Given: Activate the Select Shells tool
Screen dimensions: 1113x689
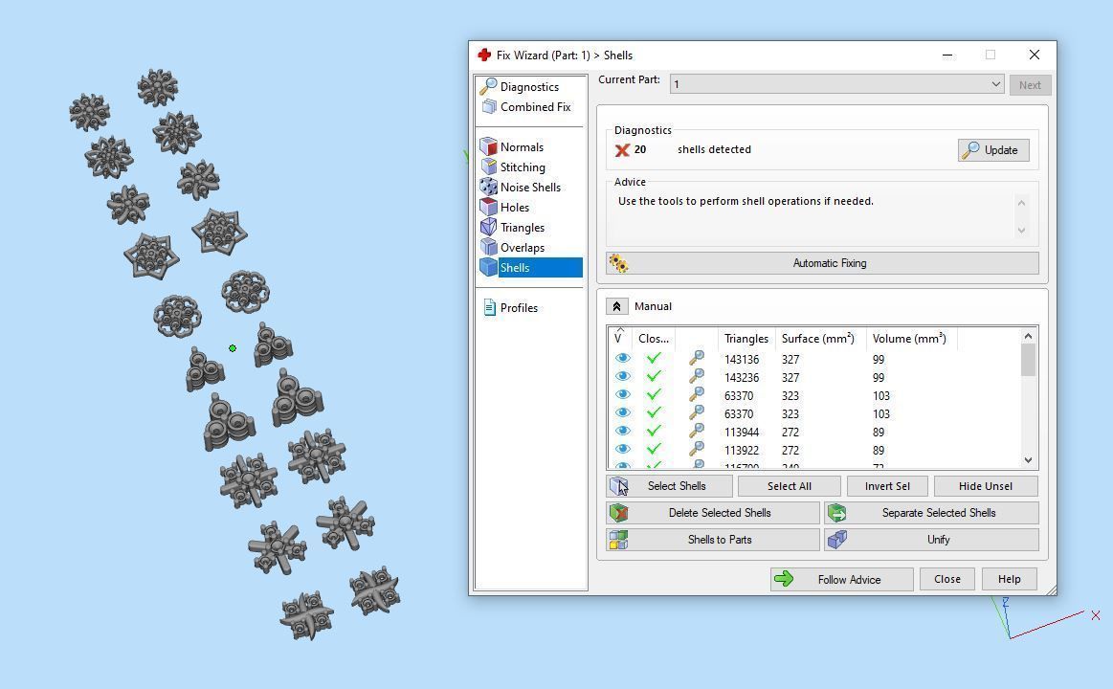Looking at the screenshot, I should [x=669, y=486].
